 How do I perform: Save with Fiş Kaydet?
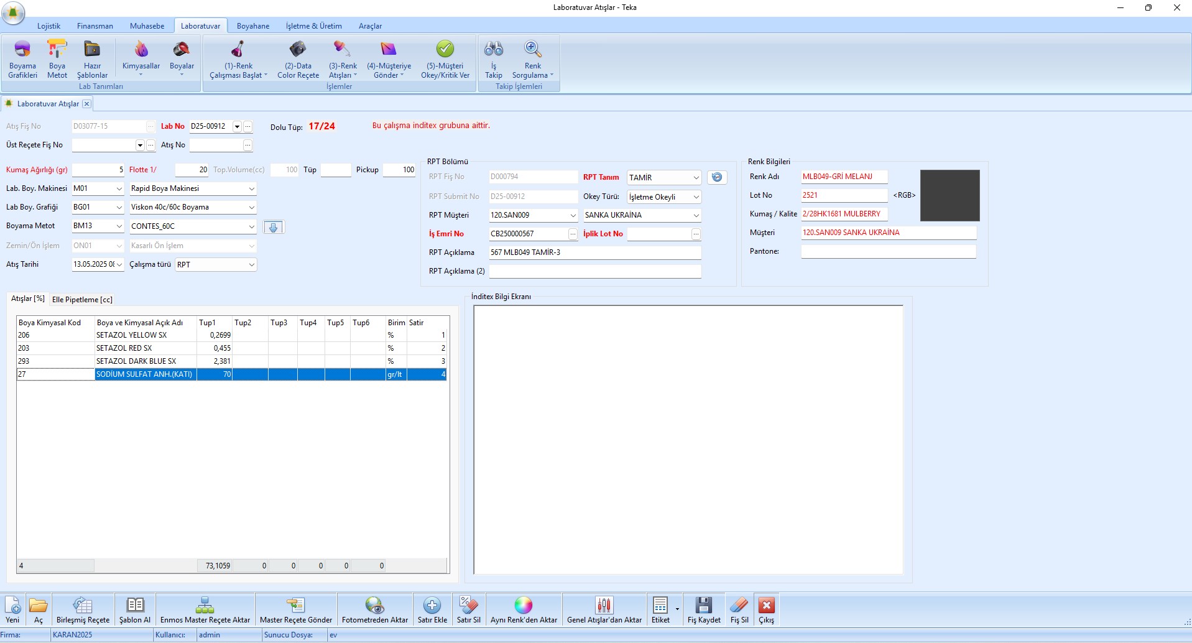(704, 609)
